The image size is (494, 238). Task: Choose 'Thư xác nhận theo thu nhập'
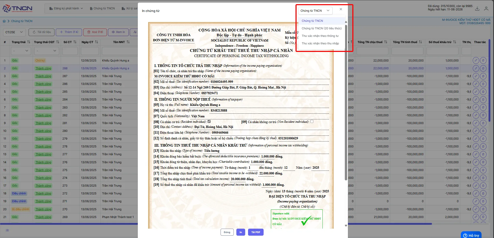coord(322,43)
